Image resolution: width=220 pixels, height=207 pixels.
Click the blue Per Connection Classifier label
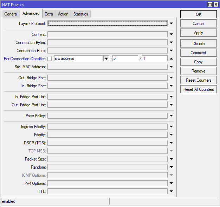[25, 59]
